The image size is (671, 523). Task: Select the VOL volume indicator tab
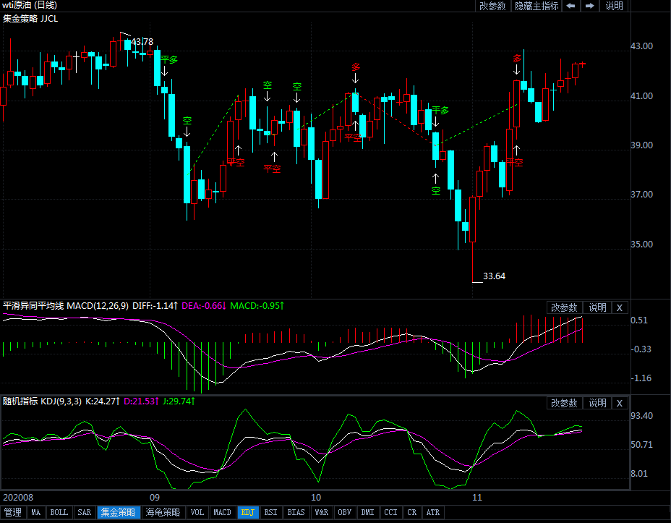197,513
